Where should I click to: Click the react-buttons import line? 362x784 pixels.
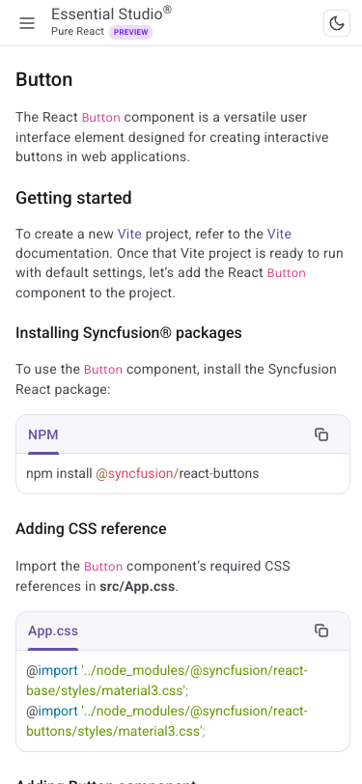(167, 721)
